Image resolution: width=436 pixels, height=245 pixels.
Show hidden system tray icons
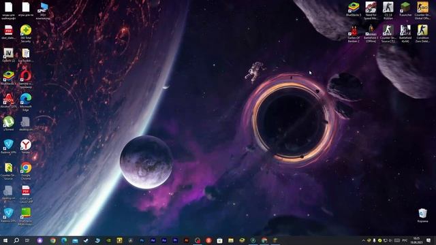click(363, 240)
